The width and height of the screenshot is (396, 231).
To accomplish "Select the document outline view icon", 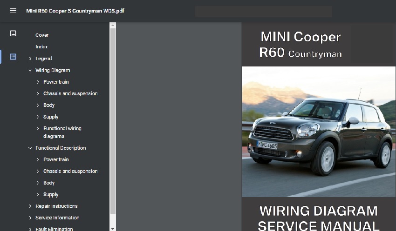I will [x=13, y=57].
